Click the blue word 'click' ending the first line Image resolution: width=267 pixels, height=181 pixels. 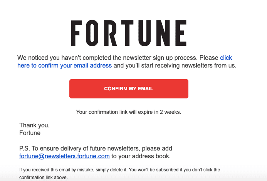click(x=226, y=58)
